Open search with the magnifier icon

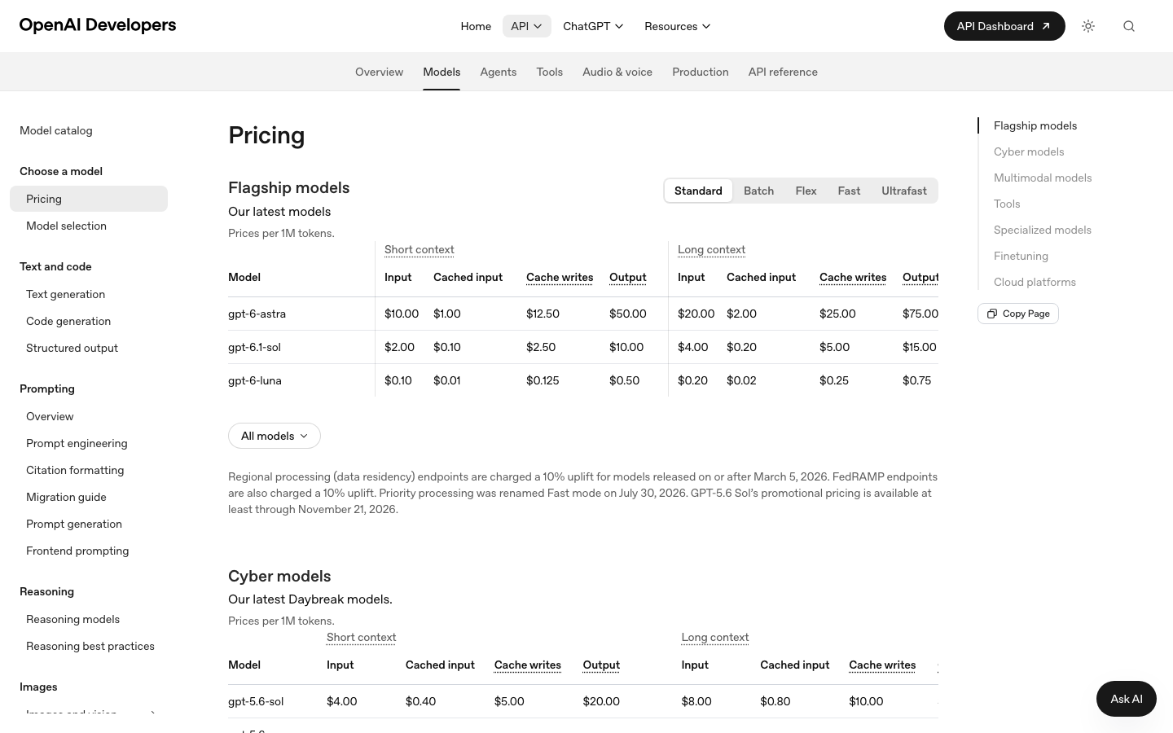(x=1129, y=26)
